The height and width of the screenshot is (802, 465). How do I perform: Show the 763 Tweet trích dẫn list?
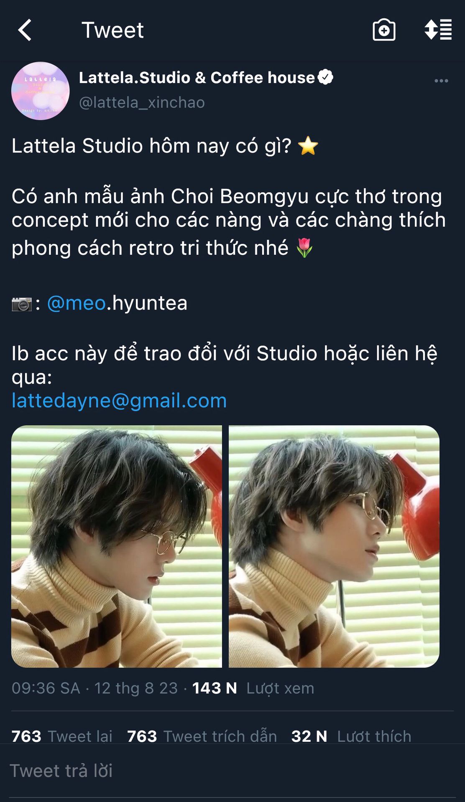[x=202, y=736]
